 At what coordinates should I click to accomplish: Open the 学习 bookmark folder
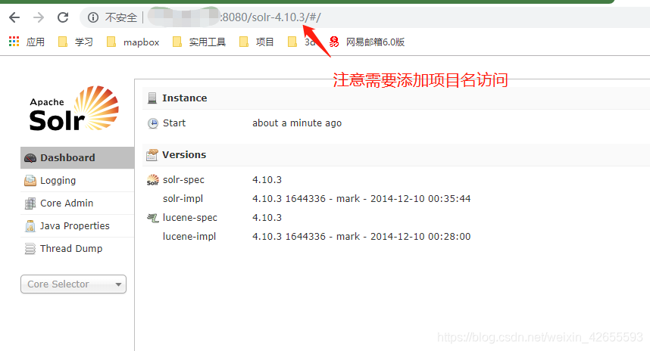pyautogui.click(x=76, y=42)
